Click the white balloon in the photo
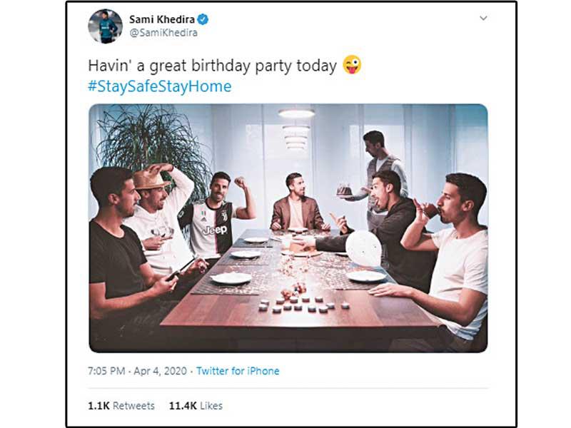 pyautogui.click(x=363, y=248)
